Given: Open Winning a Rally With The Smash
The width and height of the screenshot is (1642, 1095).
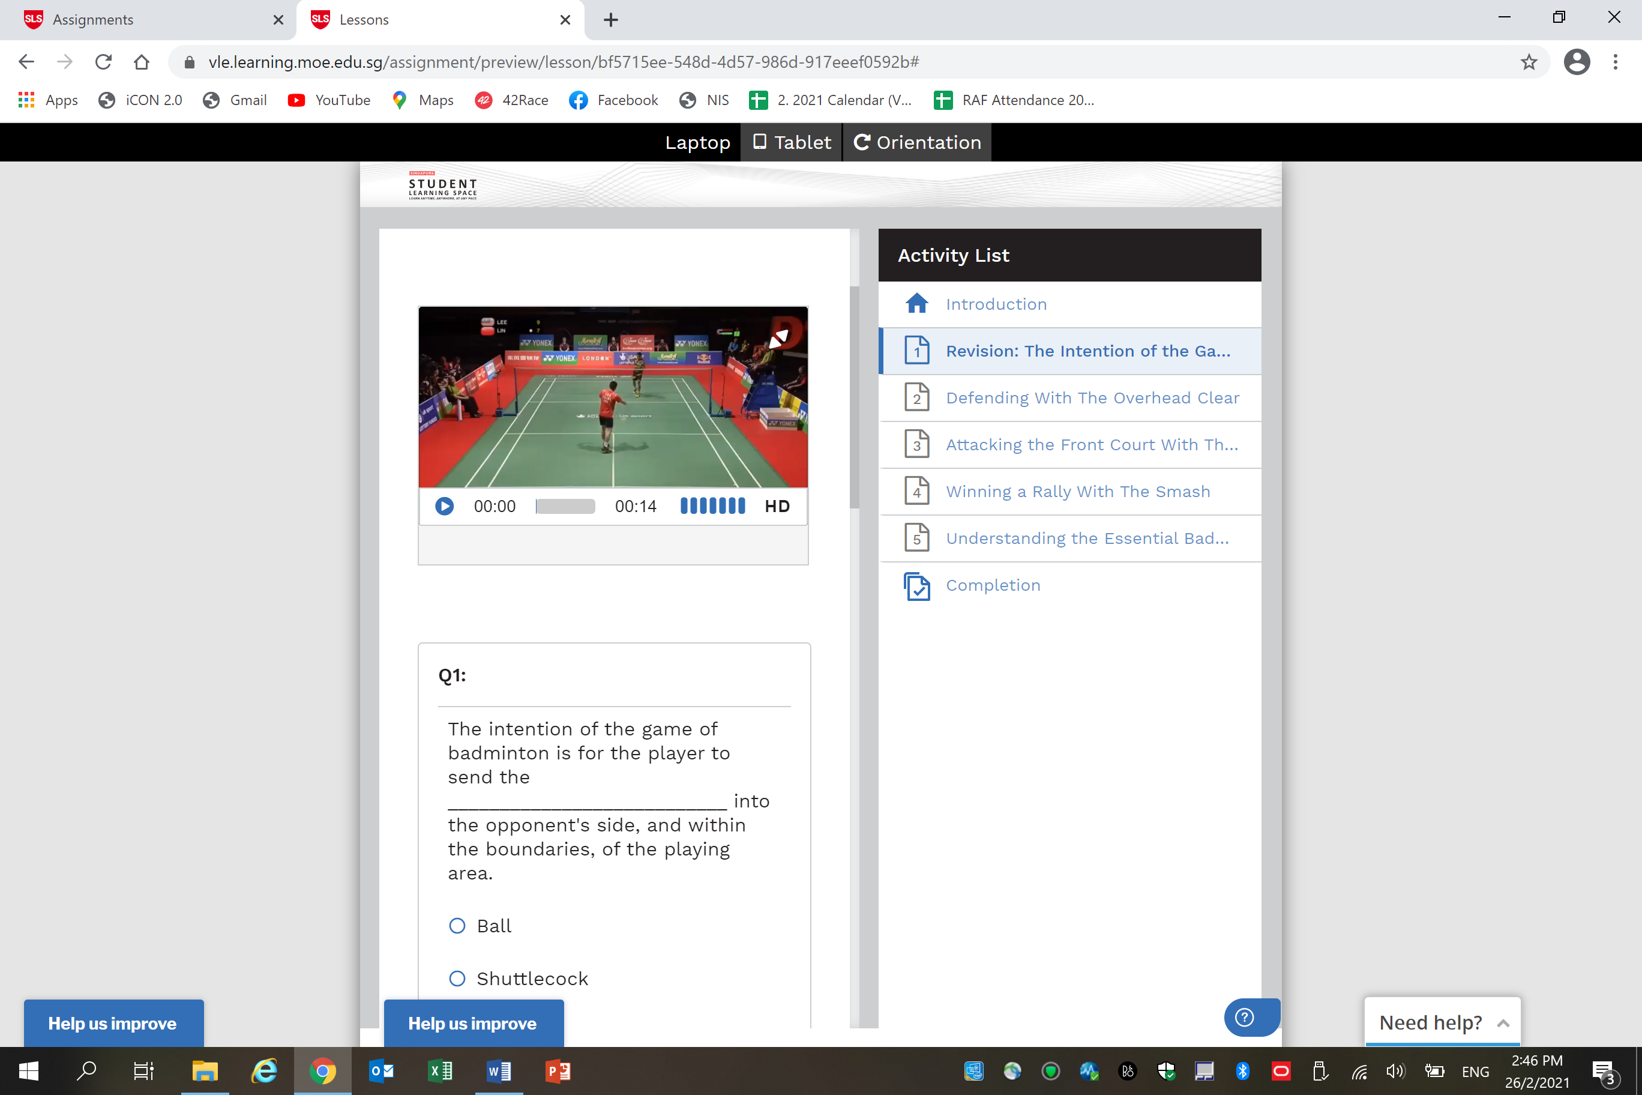Looking at the screenshot, I should pyautogui.click(x=1069, y=492).
